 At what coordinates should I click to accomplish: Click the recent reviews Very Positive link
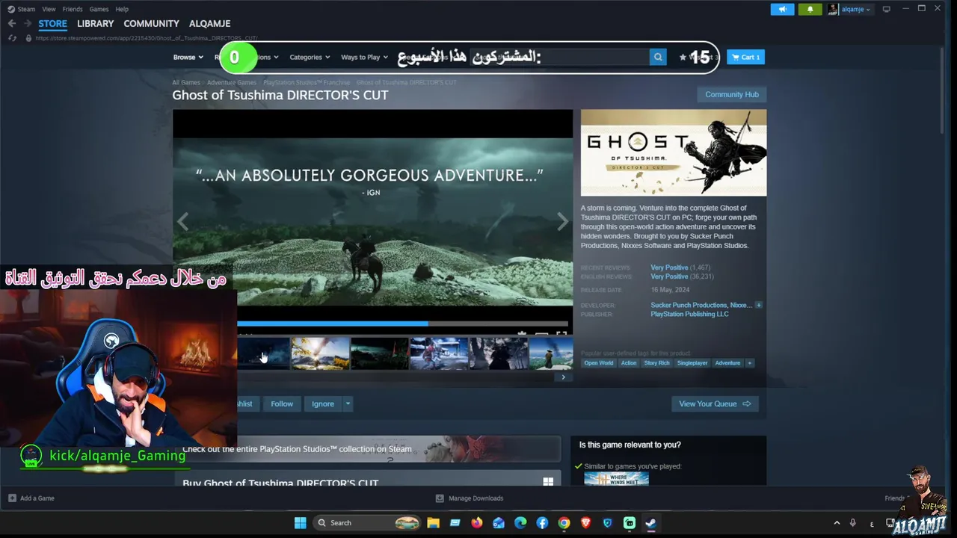coord(669,268)
